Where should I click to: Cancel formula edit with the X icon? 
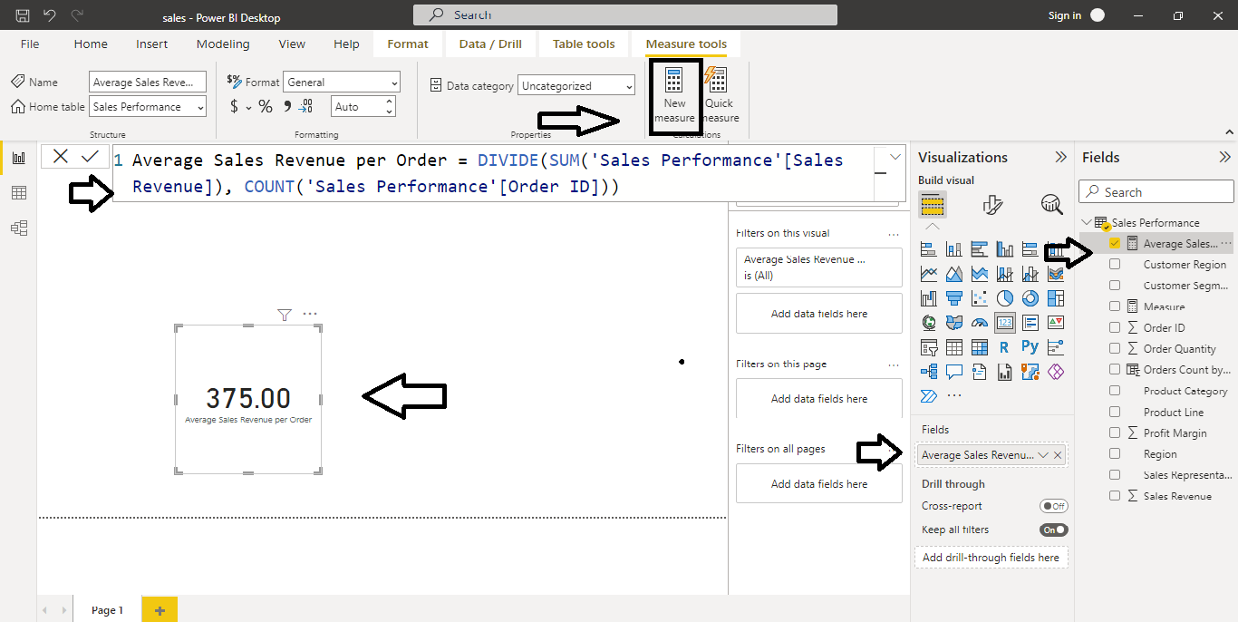60,156
